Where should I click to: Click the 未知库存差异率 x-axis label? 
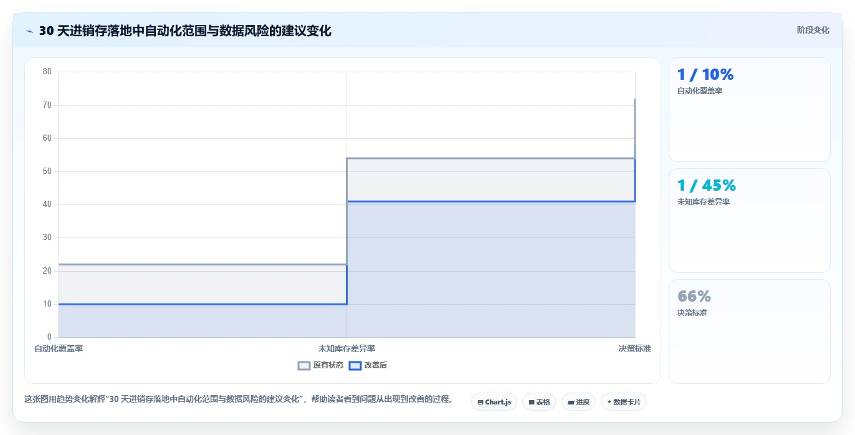coord(346,348)
